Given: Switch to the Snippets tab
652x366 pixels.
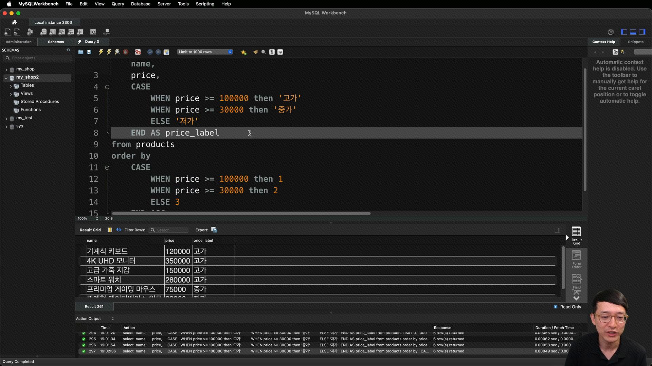Looking at the screenshot, I should pos(636,42).
